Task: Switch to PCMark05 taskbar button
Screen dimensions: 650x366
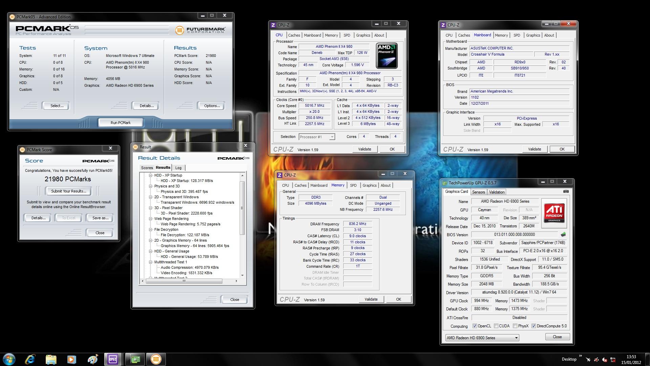Action: (x=156, y=359)
